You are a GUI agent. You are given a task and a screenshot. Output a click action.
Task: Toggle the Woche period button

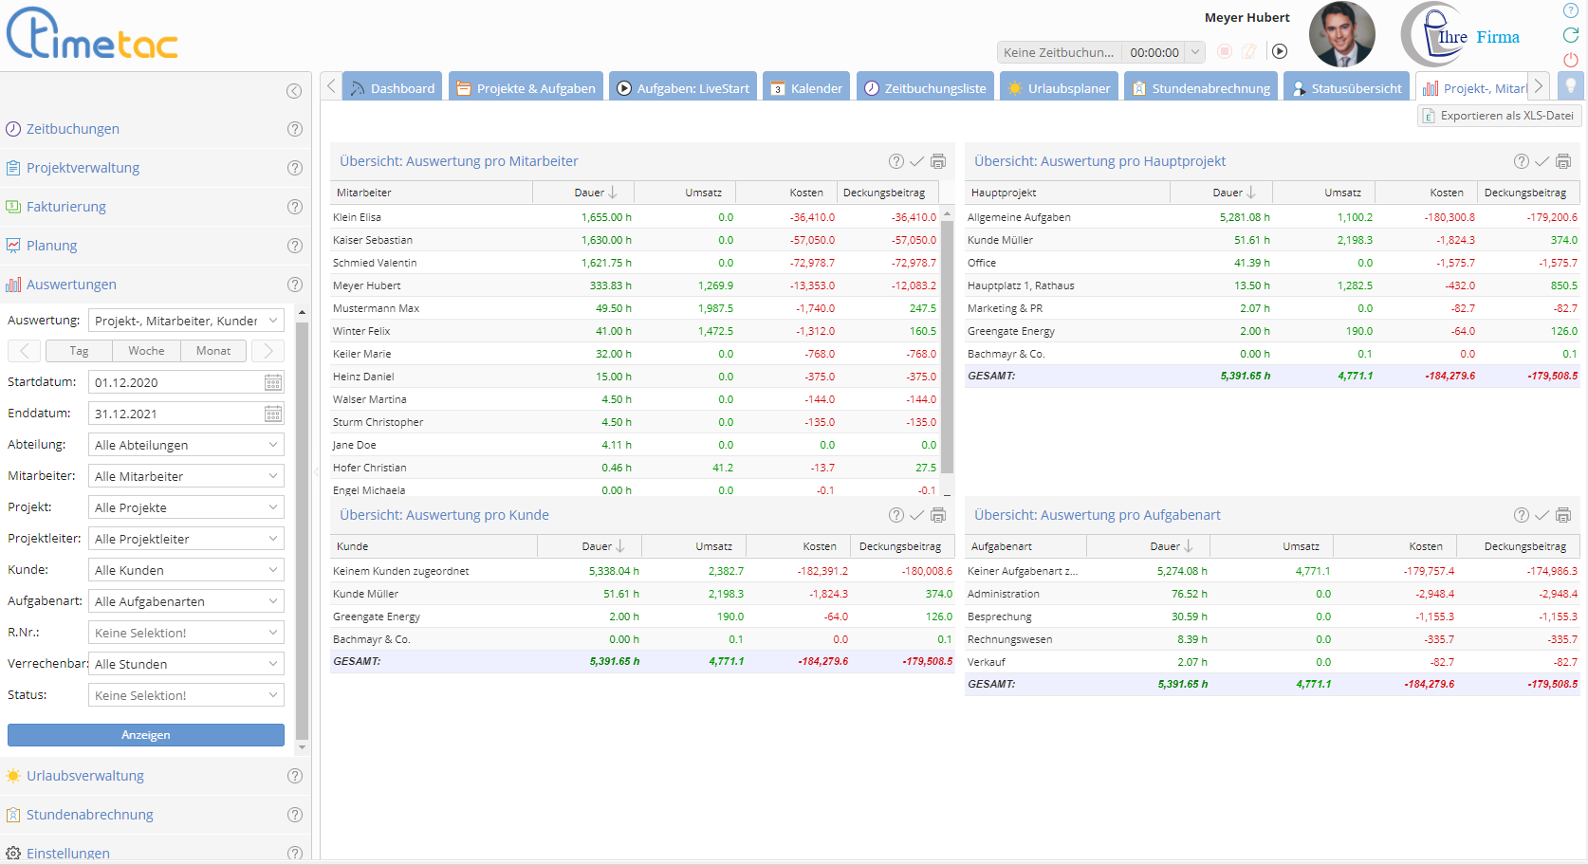(x=146, y=351)
